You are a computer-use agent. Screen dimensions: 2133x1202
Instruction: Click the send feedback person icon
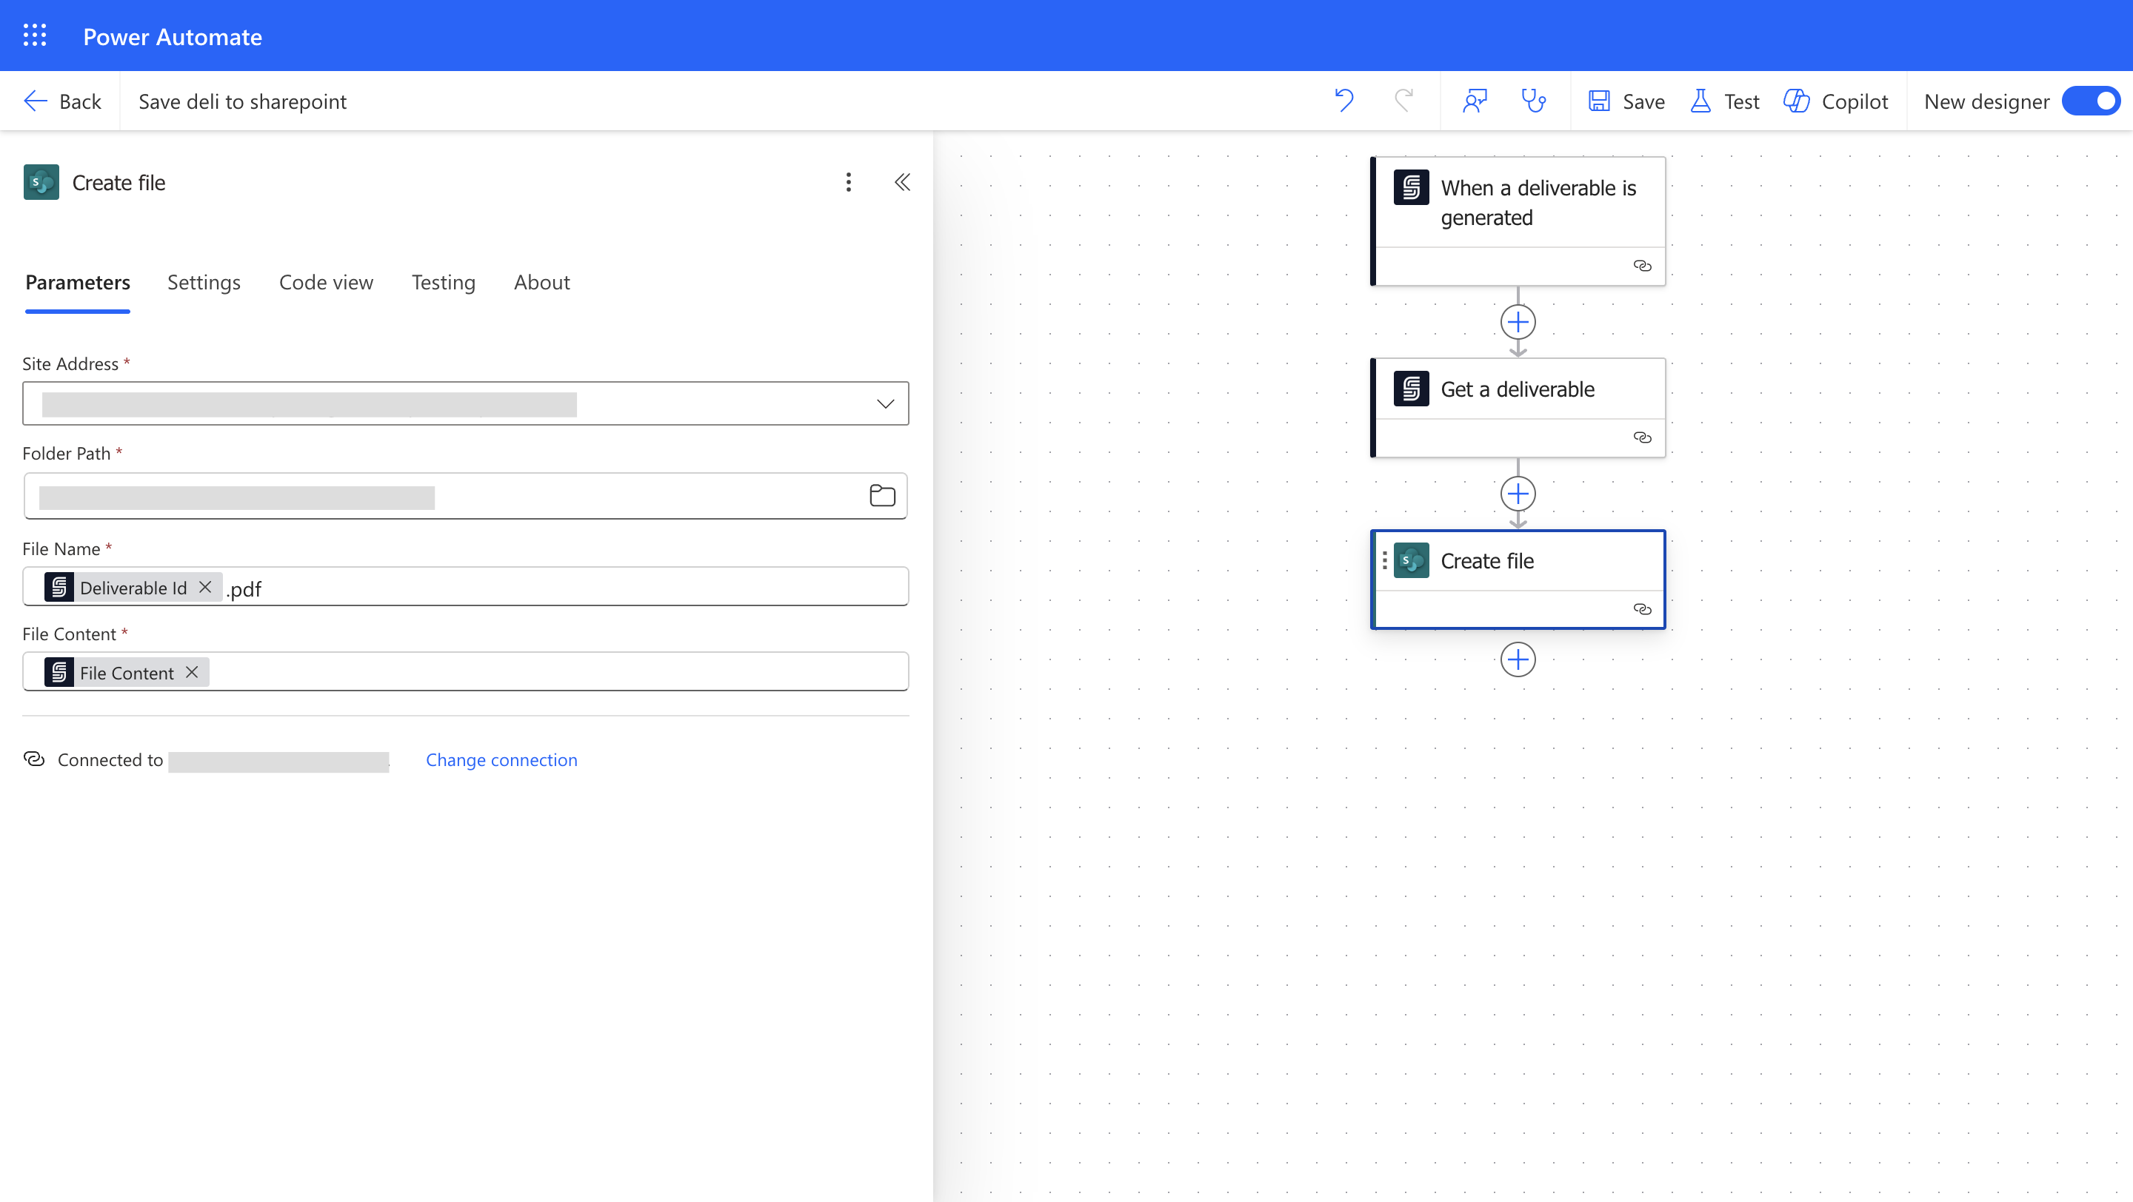[1475, 101]
